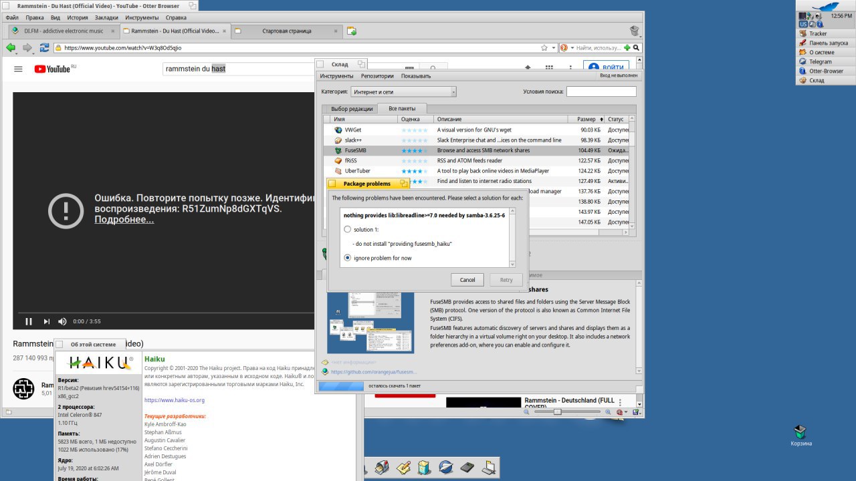The width and height of the screenshot is (856, 481).
Task: Open search engine dropdown arrow
Action: pyautogui.click(x=572, y=47)
